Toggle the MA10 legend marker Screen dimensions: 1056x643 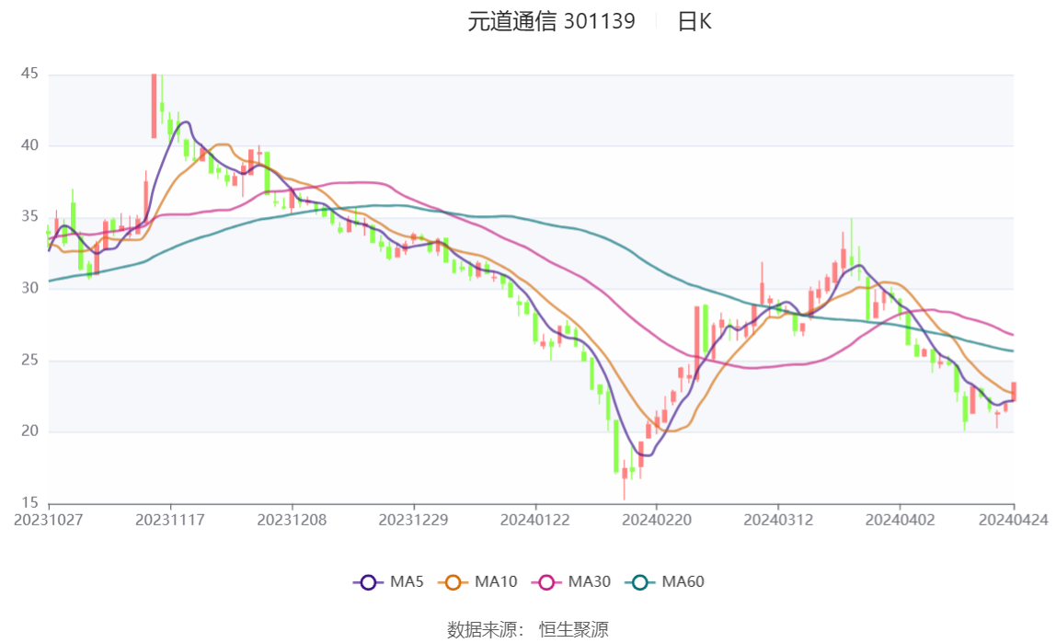477,581
